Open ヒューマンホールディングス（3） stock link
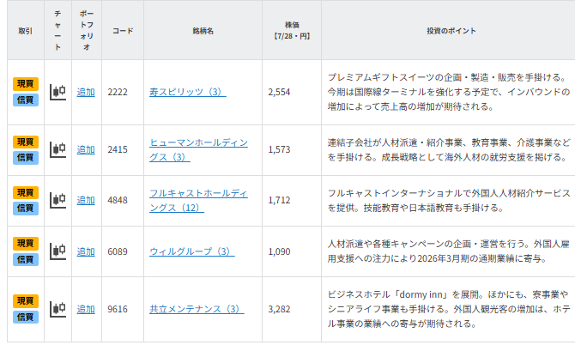This screenshot has width=575, height=351. pyautogui.click(x=198, y=149)
